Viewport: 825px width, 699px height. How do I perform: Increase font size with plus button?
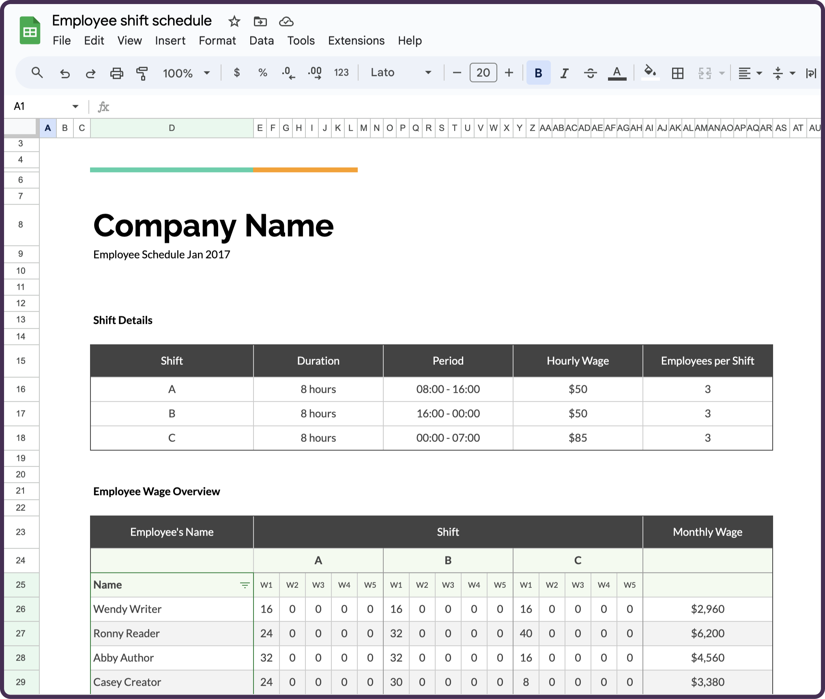click(509, 73)
